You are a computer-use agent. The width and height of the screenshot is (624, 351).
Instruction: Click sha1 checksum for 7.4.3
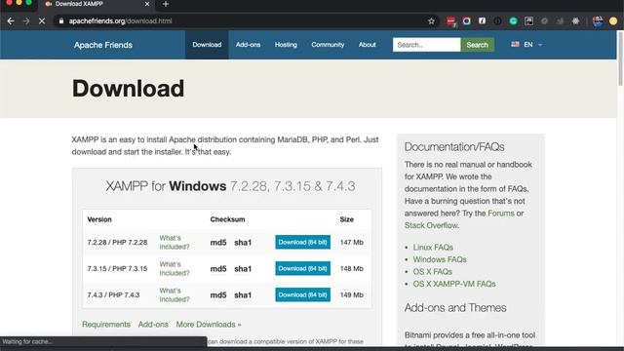(x=243, y=294)
